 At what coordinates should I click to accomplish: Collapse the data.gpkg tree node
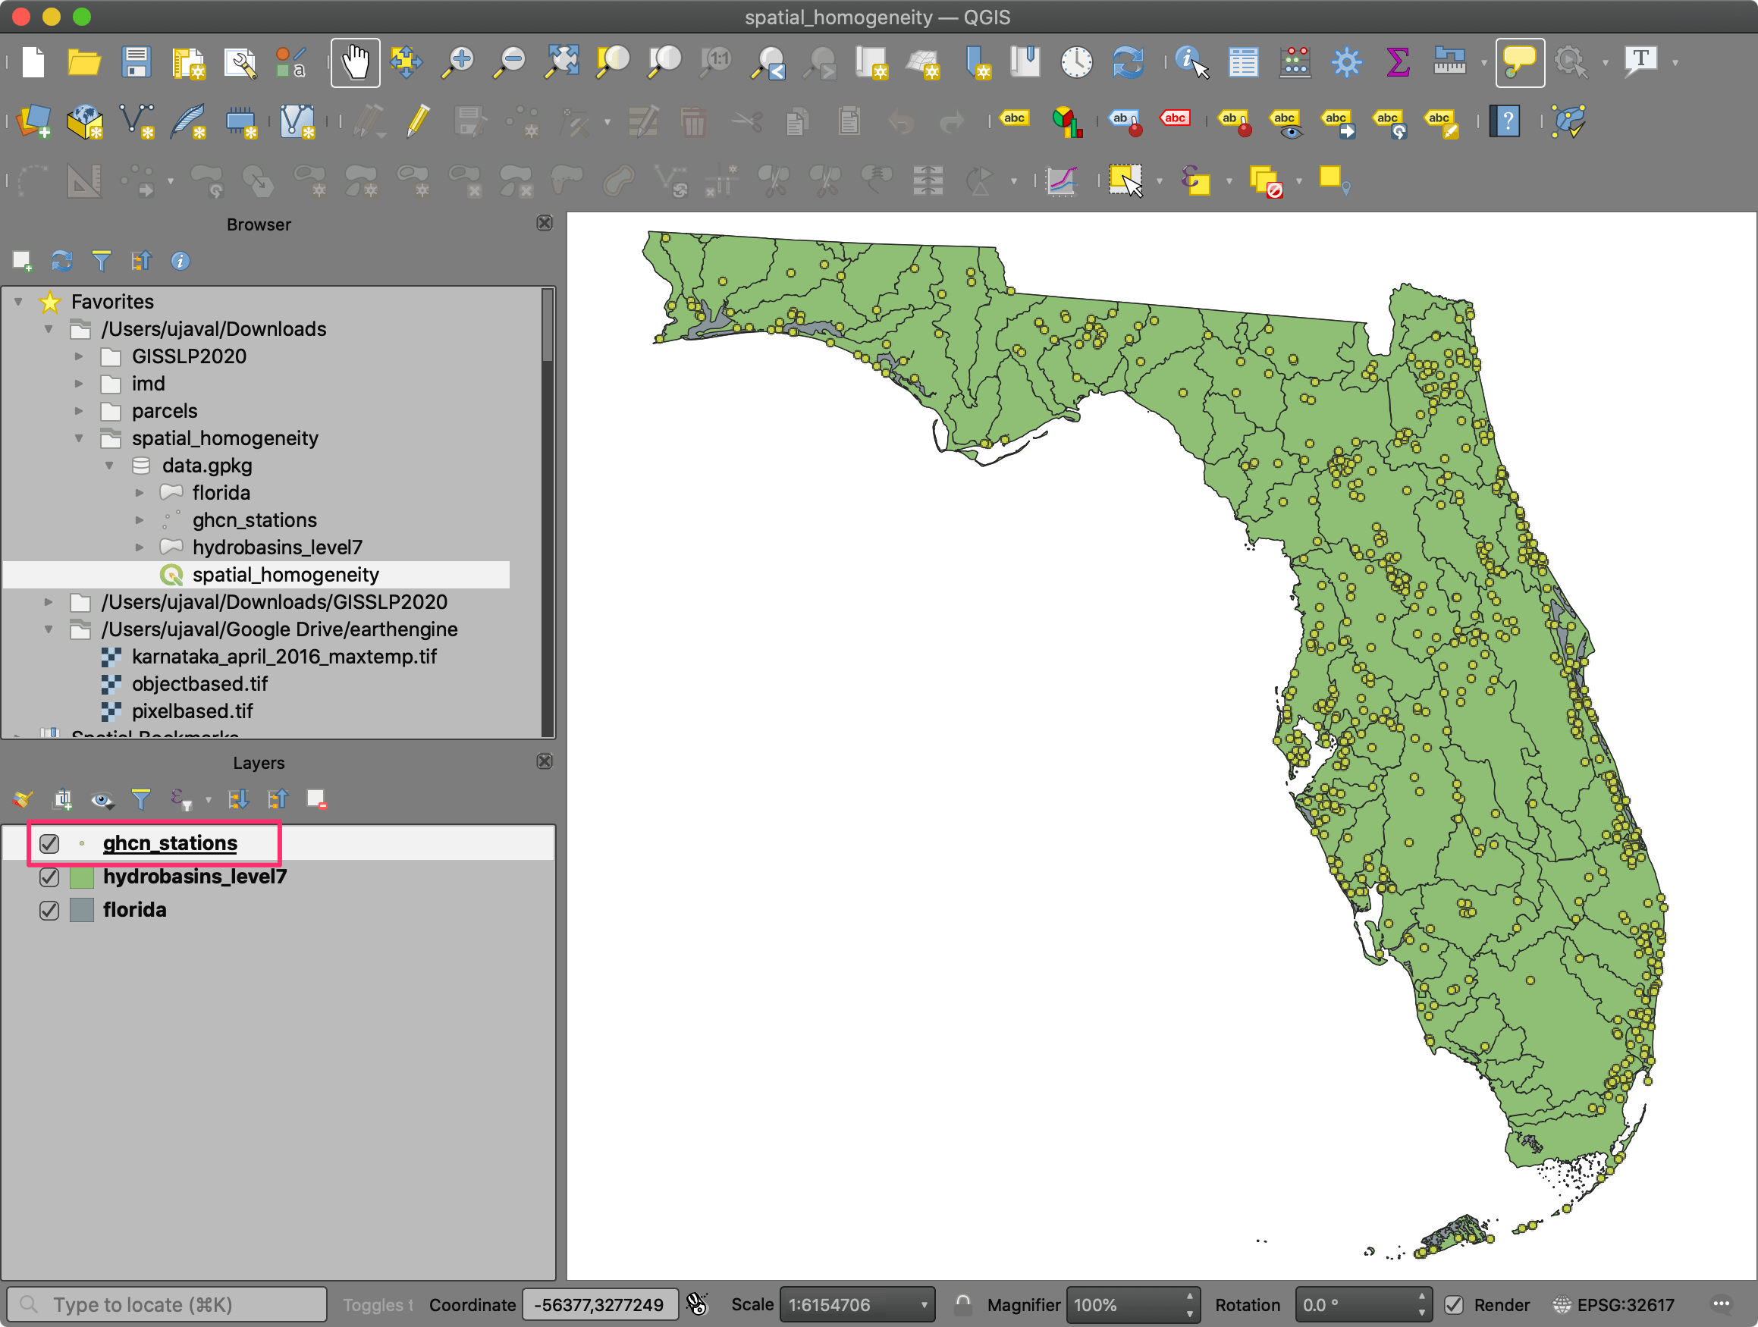tap(110, 466)
